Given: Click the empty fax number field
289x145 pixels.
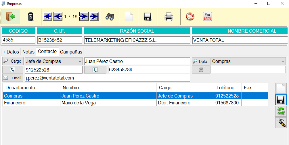Looking at the screenshot, I should (248, 70).
